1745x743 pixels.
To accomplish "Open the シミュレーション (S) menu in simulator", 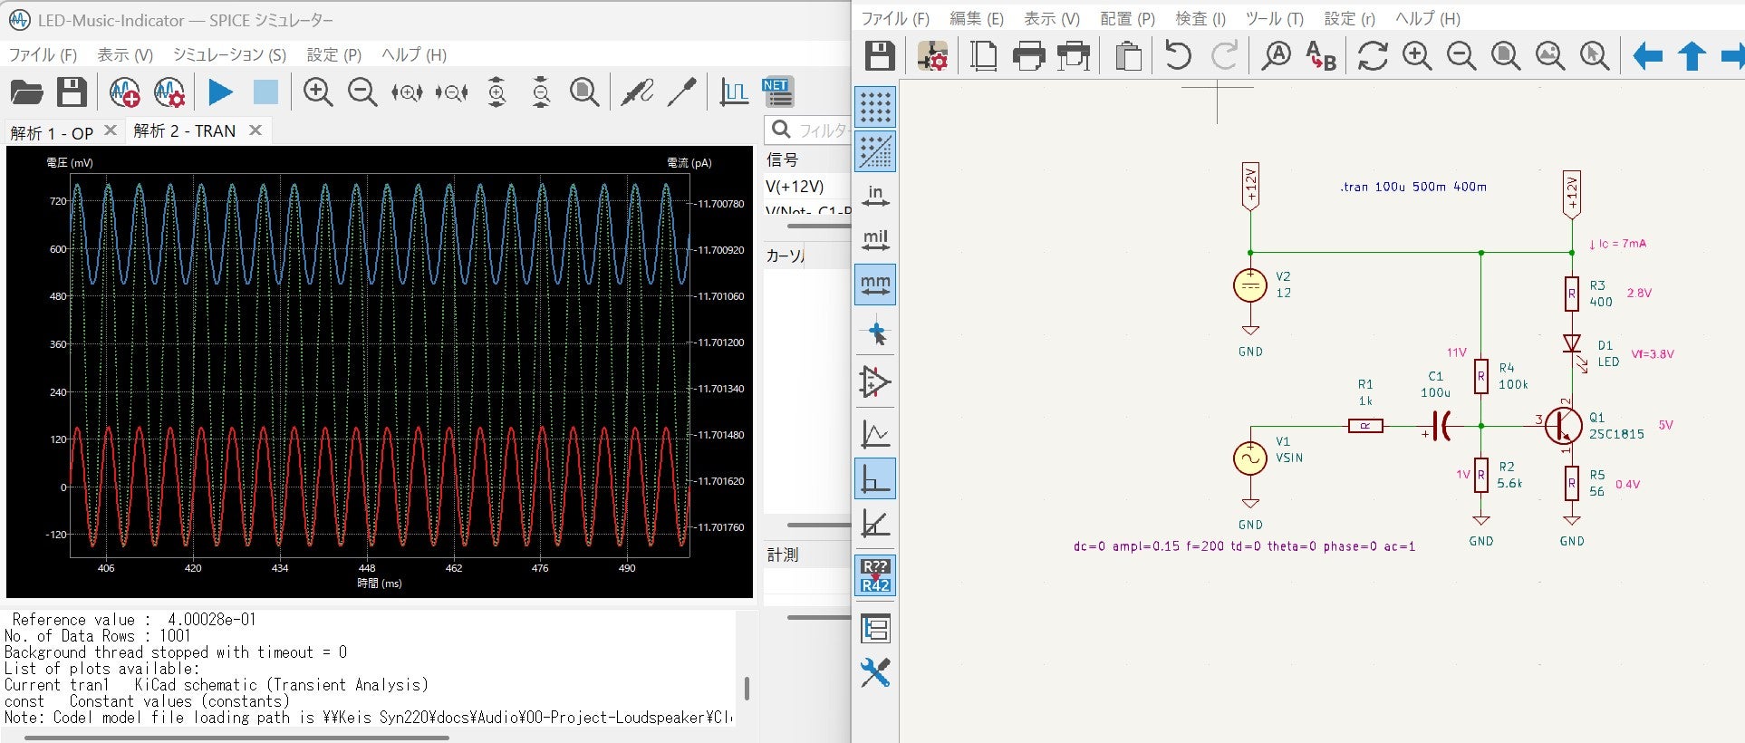I will [229, 55].
